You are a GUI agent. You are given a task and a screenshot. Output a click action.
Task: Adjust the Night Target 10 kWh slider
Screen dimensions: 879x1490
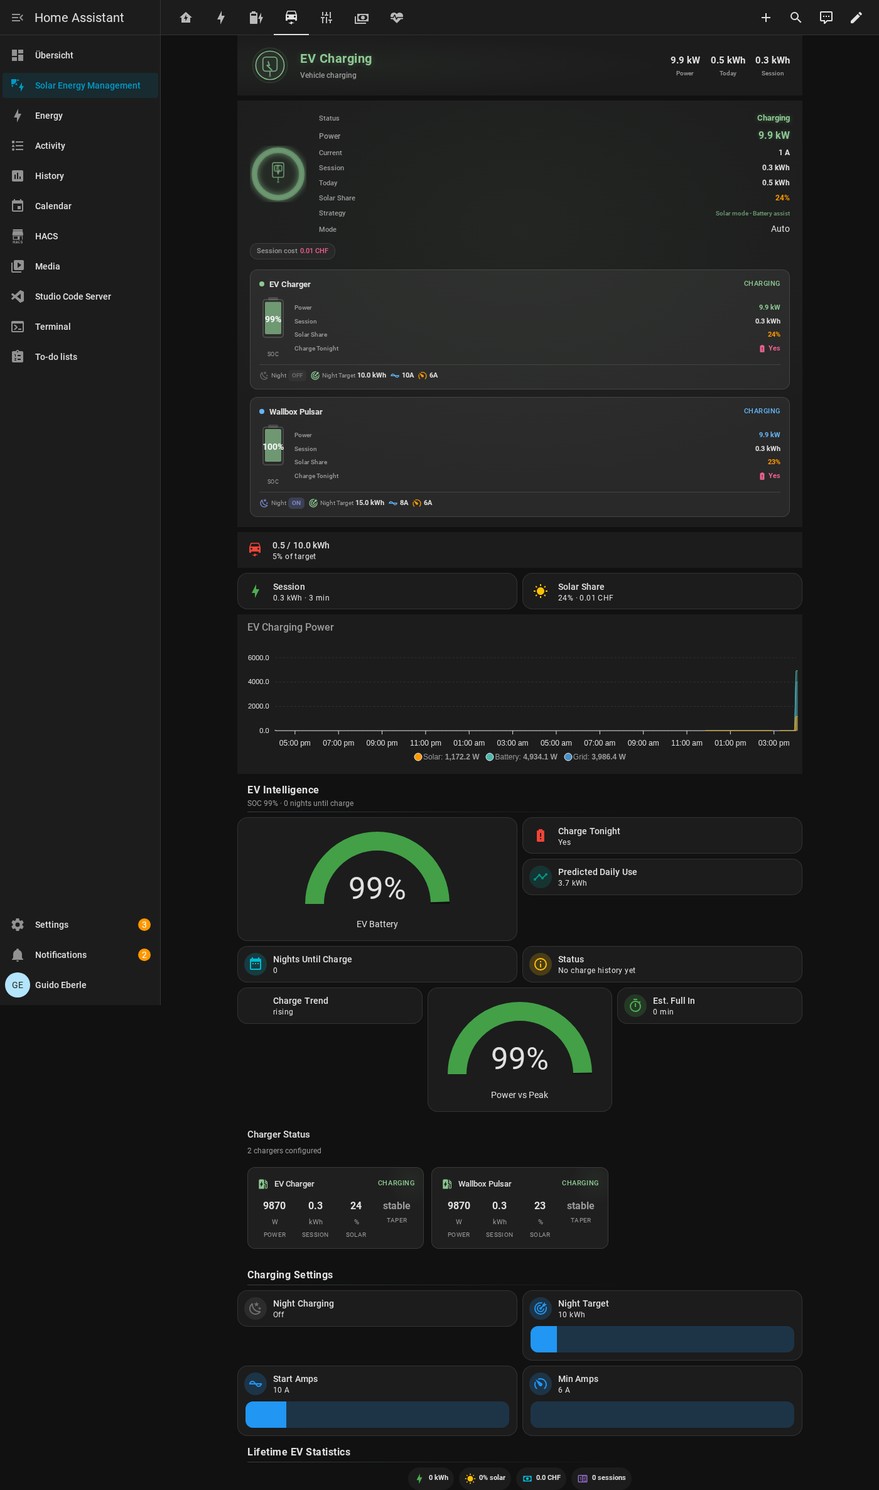[662, 1339]
